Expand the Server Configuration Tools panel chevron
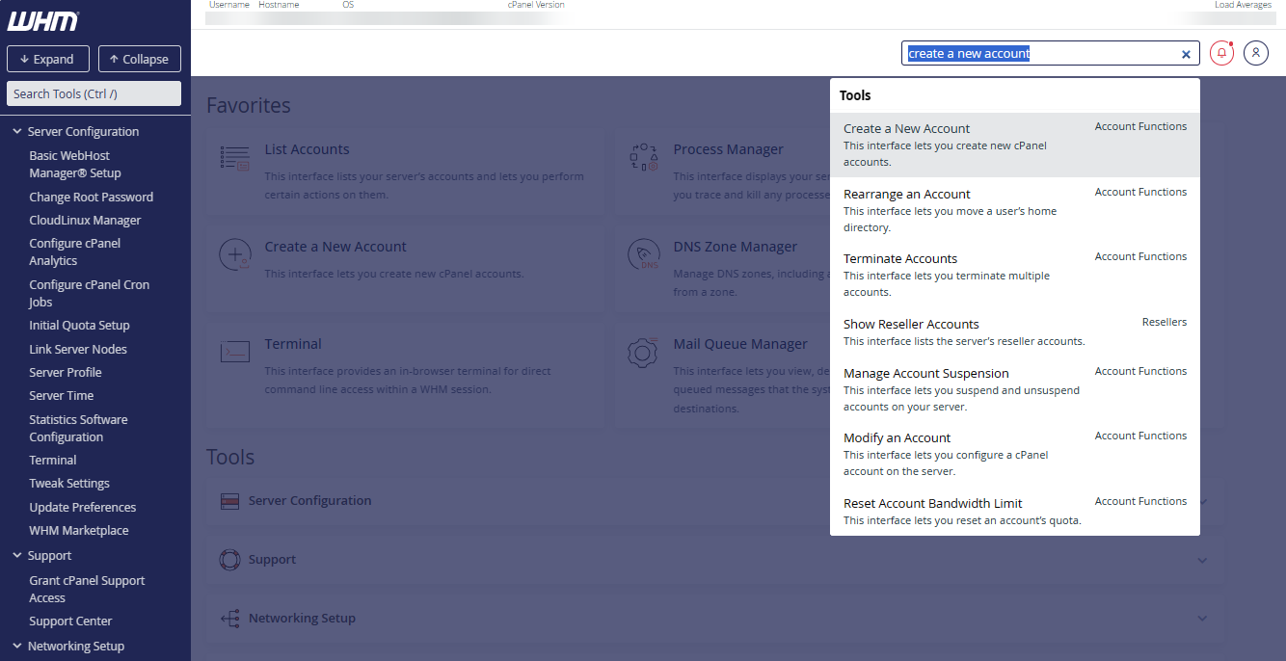Viewport: 1286px width, 661px height. 1202,501
